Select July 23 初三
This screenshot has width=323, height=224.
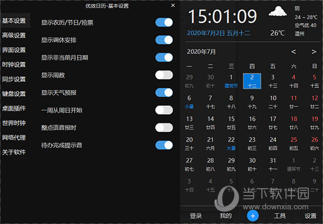(252, 143)
